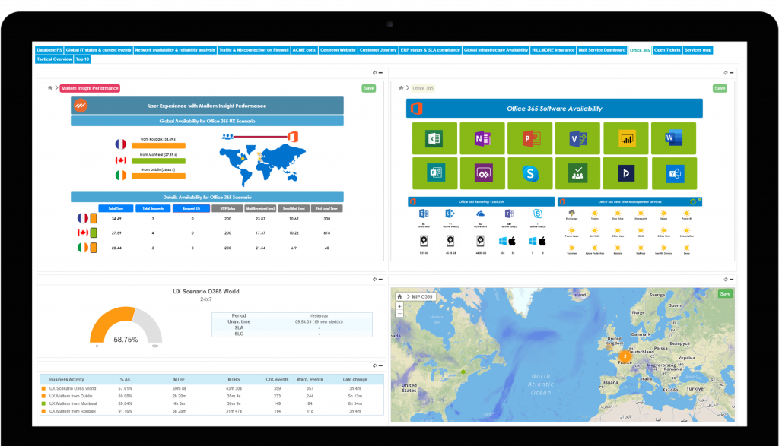Screen dimensions: 779x446
Task: Click home icon on MIP O365 map
Action: pyautogui.click(x=399, y=296)
